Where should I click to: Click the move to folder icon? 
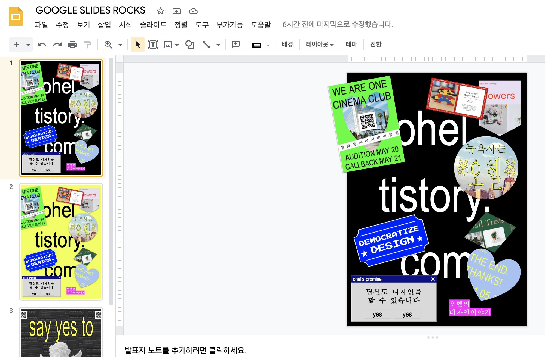pos(177,11)
